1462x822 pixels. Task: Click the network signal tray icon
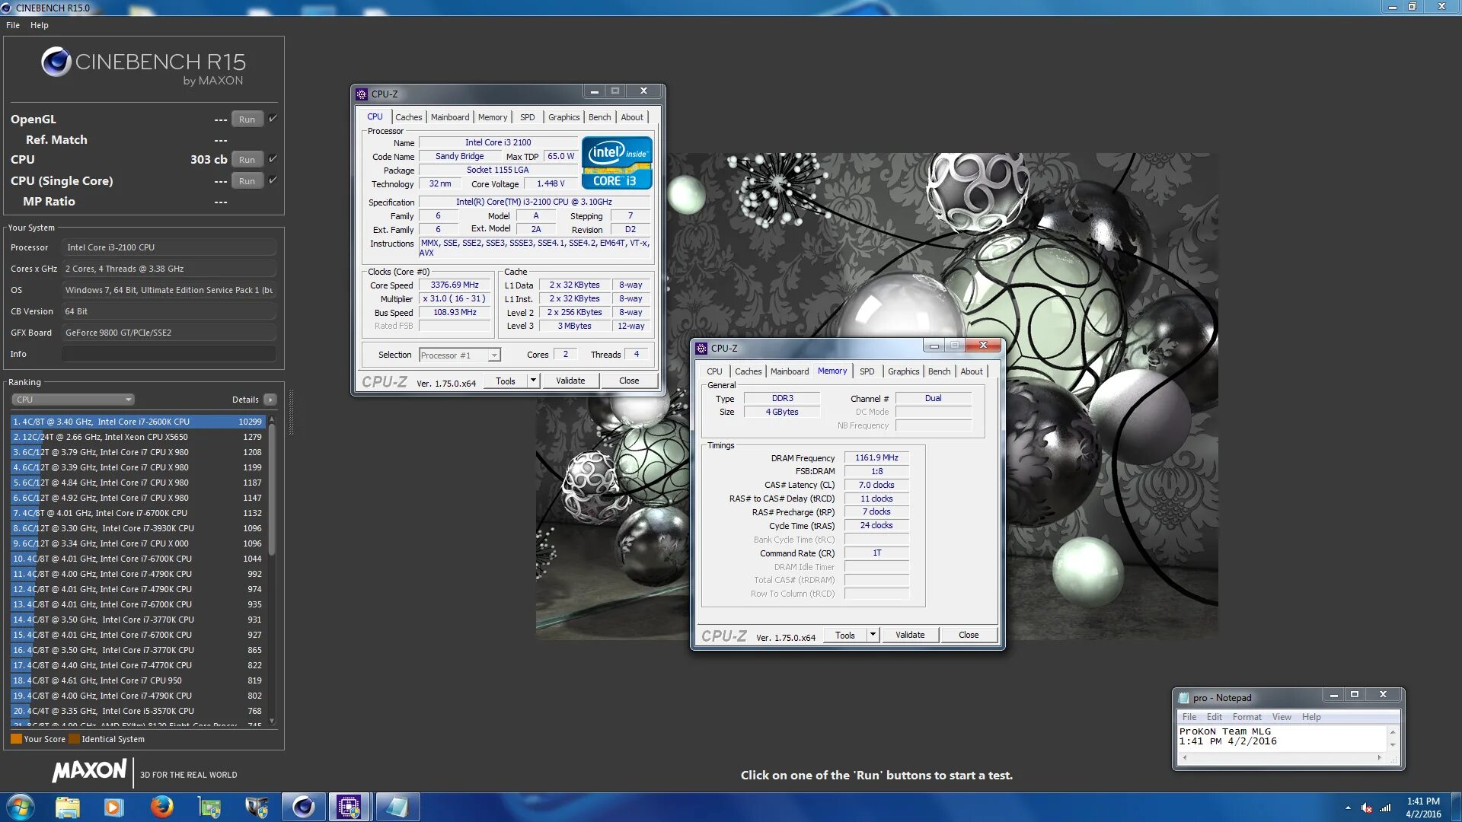click(x=1385, y=808)
